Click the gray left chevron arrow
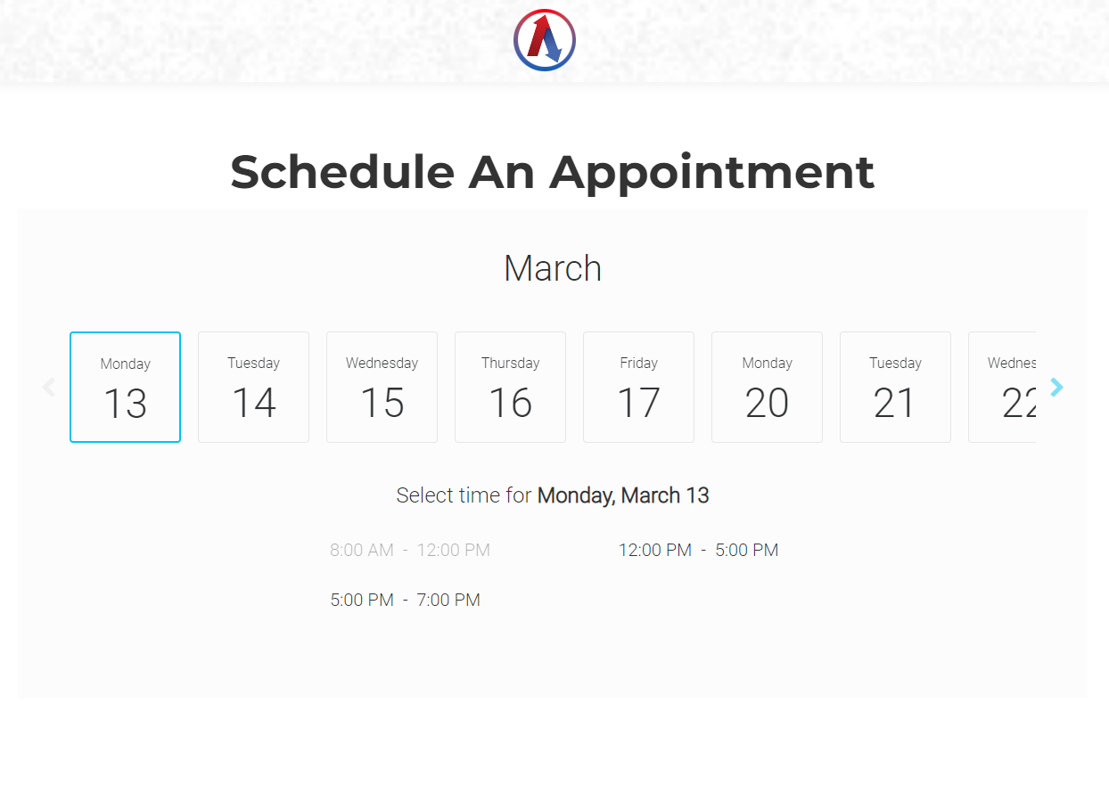The image size is (1109, 785). (49, 387)
